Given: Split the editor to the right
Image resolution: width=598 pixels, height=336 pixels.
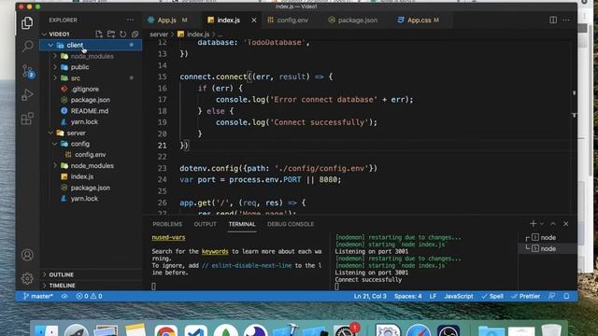Looking at the screenshot, I should coord(553,20).
